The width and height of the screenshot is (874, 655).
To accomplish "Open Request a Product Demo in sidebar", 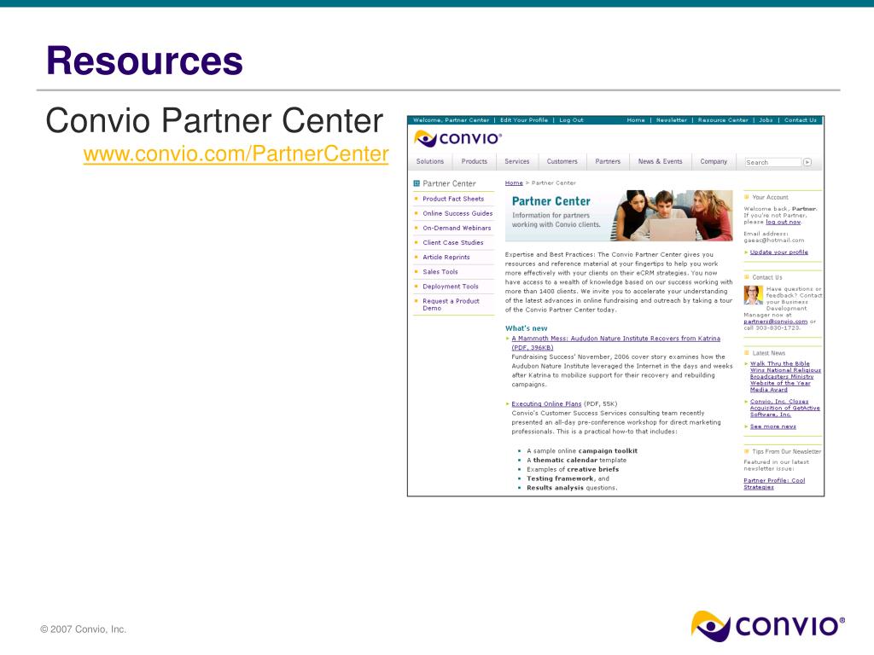I will 451,304.
